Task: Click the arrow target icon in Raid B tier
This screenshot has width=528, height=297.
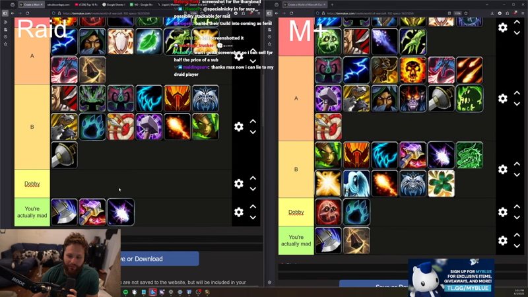Action: point(121,127)
